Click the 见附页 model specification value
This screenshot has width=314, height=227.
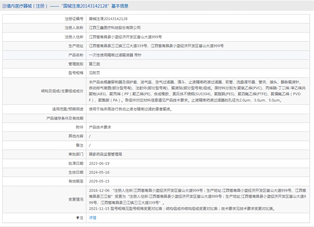coord(94,73)
